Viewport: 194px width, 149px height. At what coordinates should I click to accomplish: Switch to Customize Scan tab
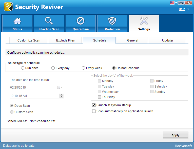[28, 40]
